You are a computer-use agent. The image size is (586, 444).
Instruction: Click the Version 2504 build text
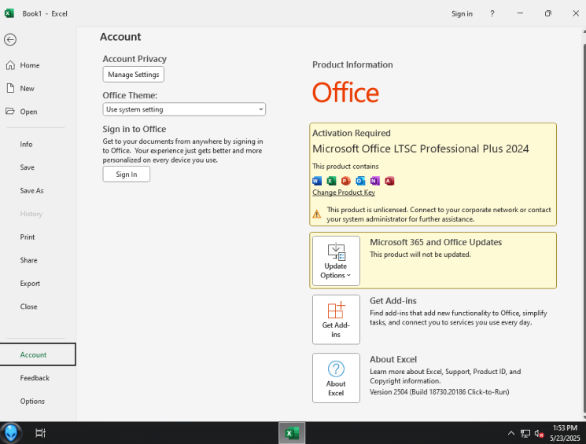tap(439, 391)
